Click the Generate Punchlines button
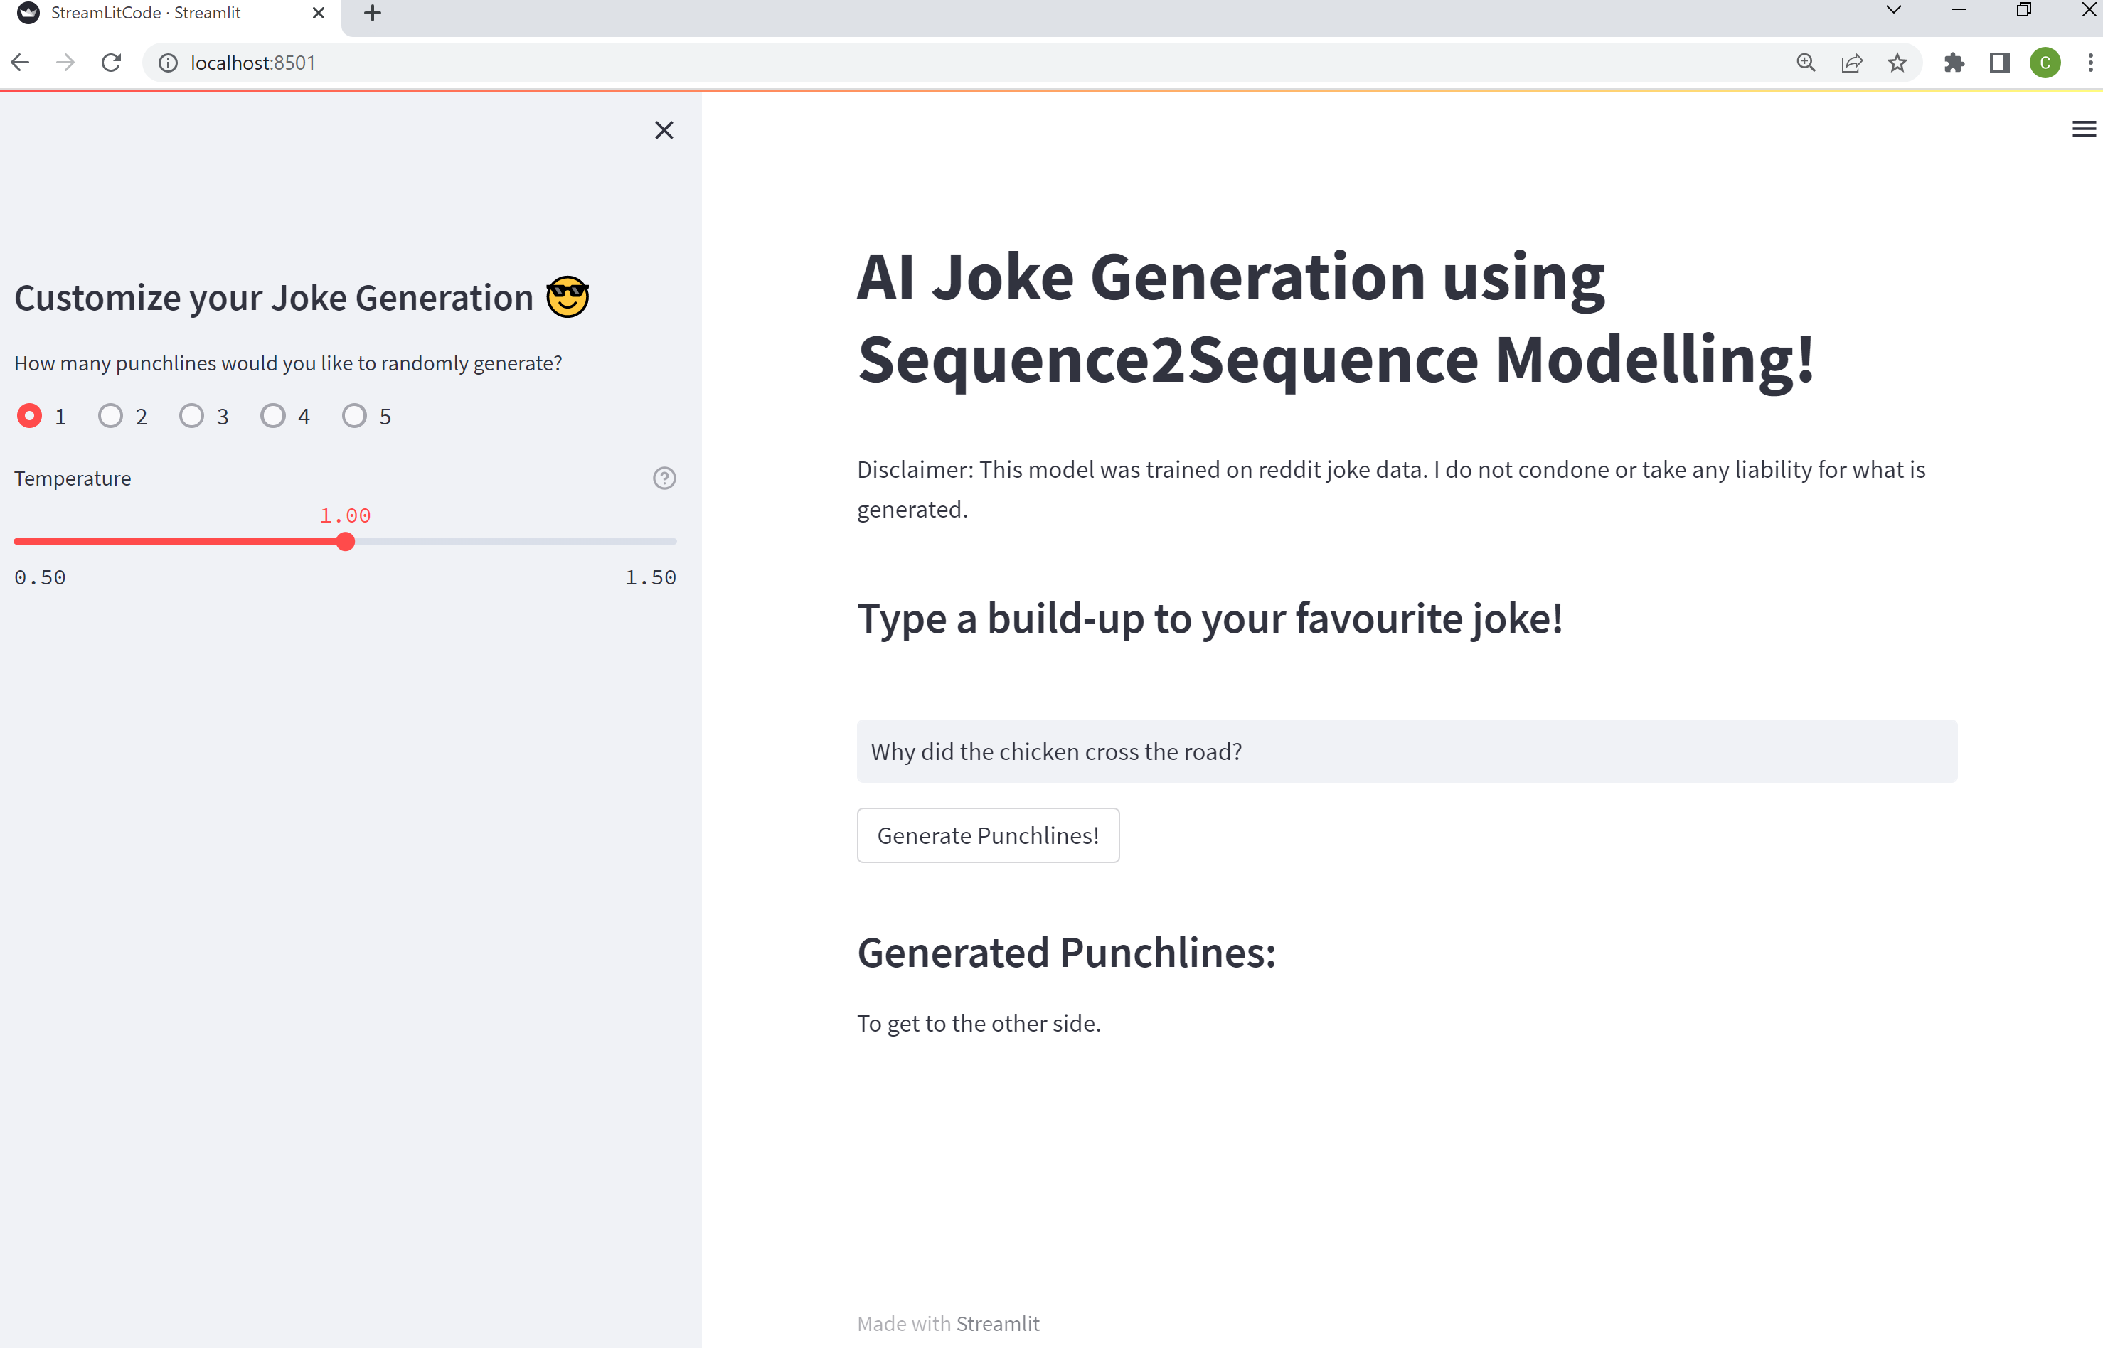 [x=988, y=835]
